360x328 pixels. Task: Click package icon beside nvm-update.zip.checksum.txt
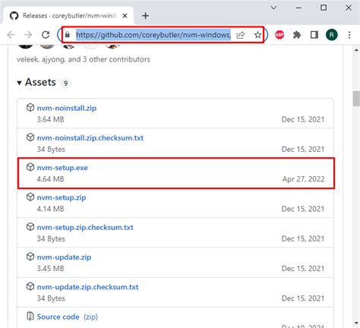[30, 286]
